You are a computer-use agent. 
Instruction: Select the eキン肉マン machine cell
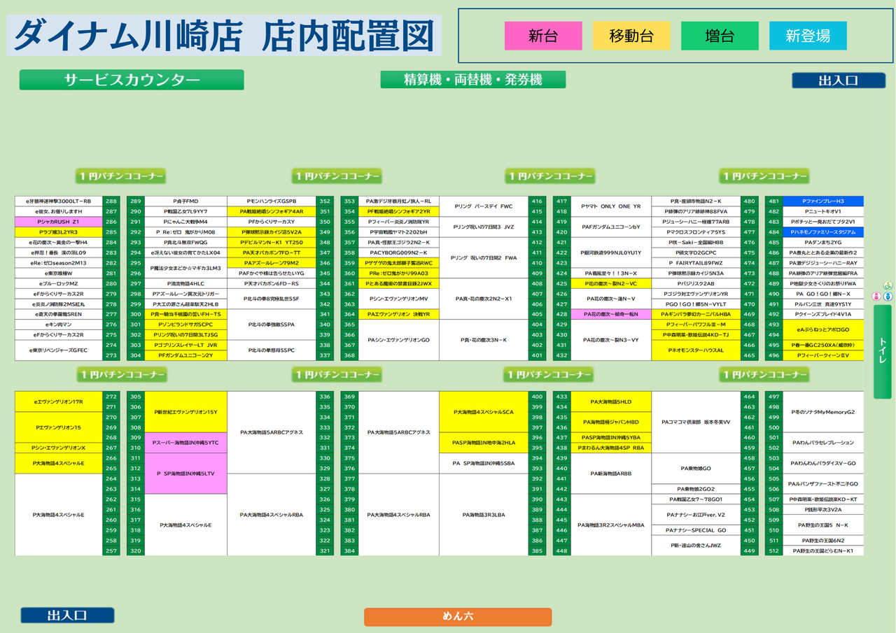[x=59, y=325]
